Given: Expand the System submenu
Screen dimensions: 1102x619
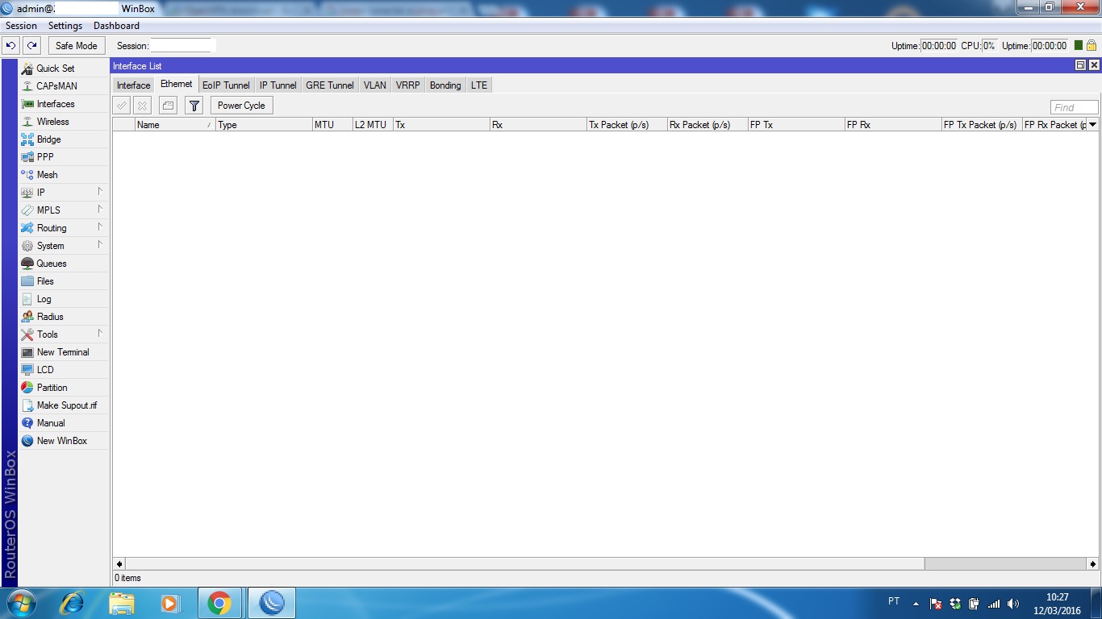Looking at the screenshot, I should [x=64, y=246].
